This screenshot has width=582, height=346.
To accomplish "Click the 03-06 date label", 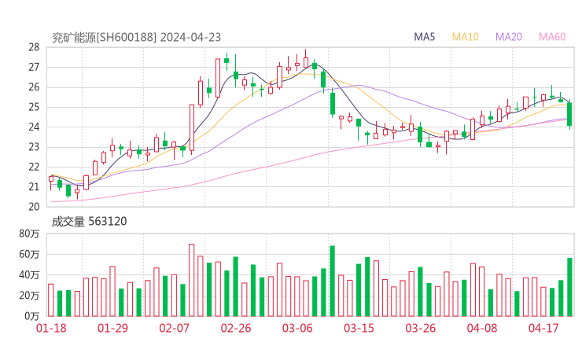I will coord(297,328).
